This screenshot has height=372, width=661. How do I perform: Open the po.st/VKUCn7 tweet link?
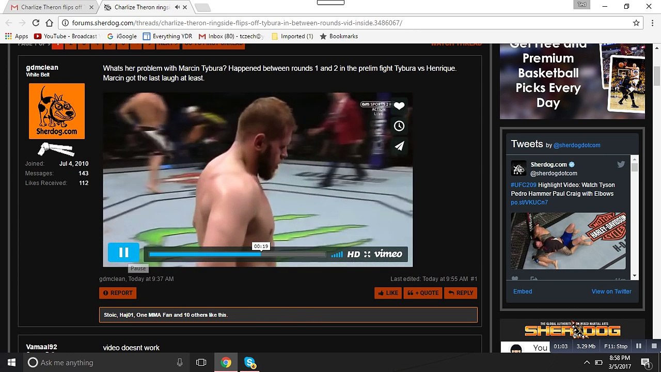529,203
